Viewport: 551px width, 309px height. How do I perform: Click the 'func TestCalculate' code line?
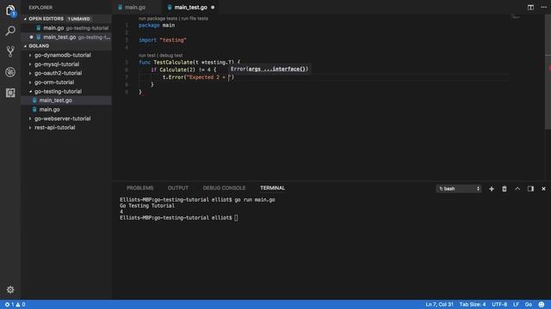pos(189,63)
